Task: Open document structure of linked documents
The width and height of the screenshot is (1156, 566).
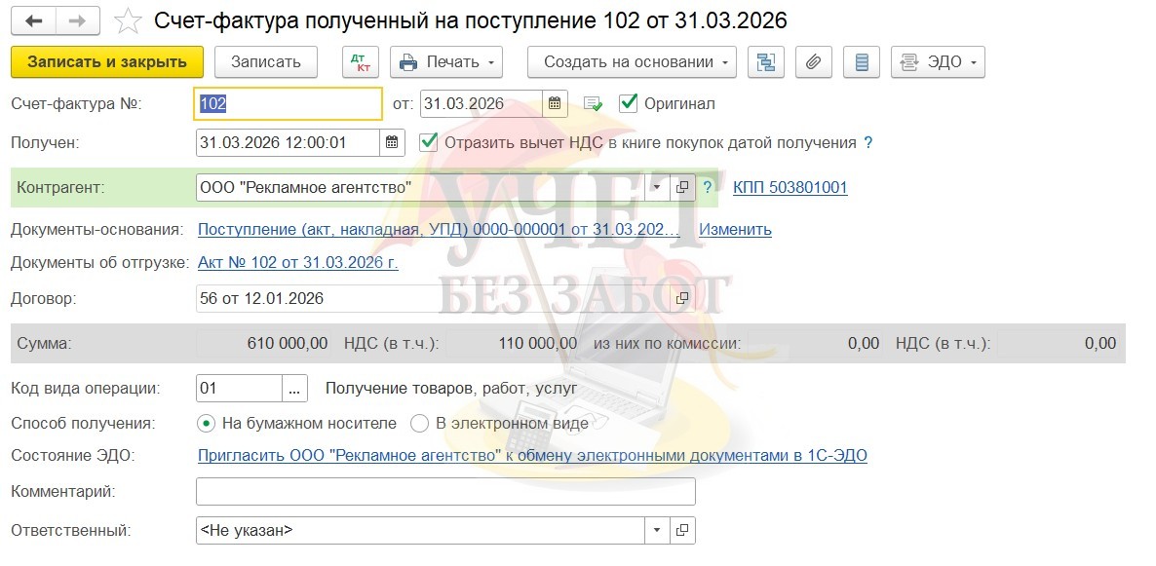Action: pyautogui.click(x=766, y=62)
